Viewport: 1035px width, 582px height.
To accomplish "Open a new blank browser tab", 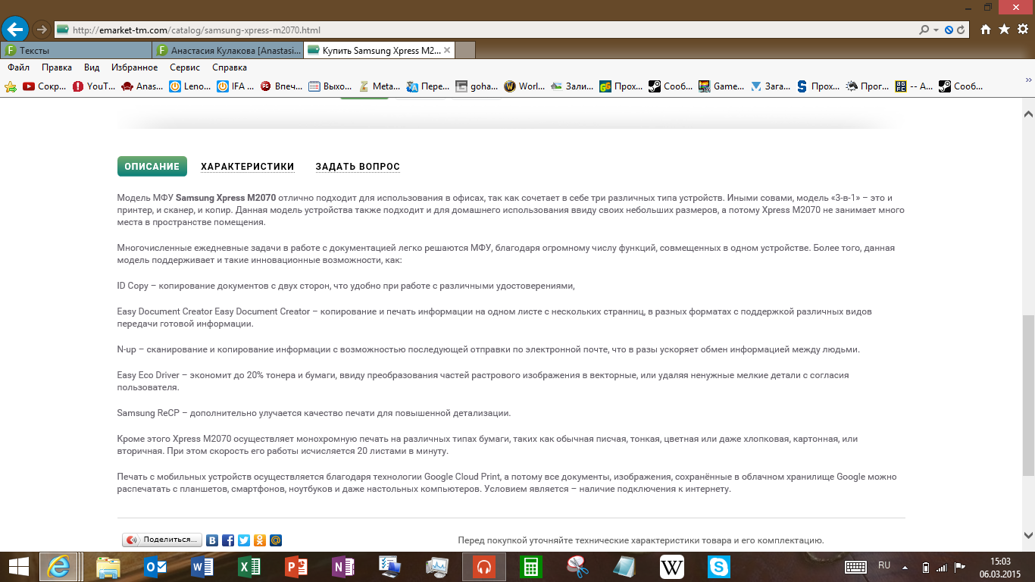I will click(x=465, y=51).
